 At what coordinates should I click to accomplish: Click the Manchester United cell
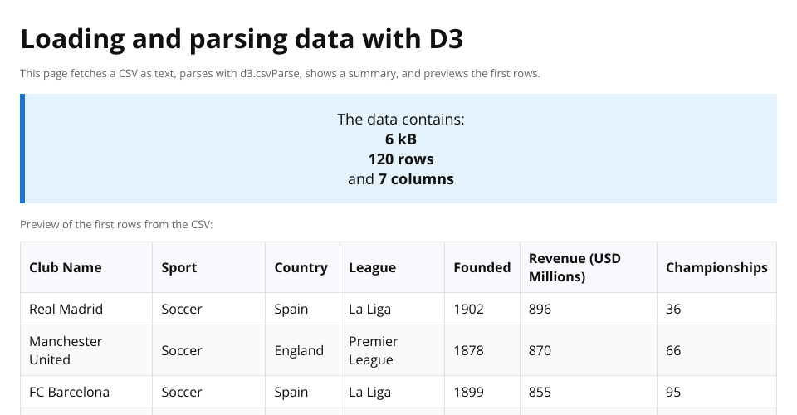[66, 350]
